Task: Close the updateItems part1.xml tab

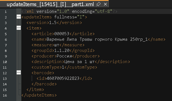Action: 105,4
